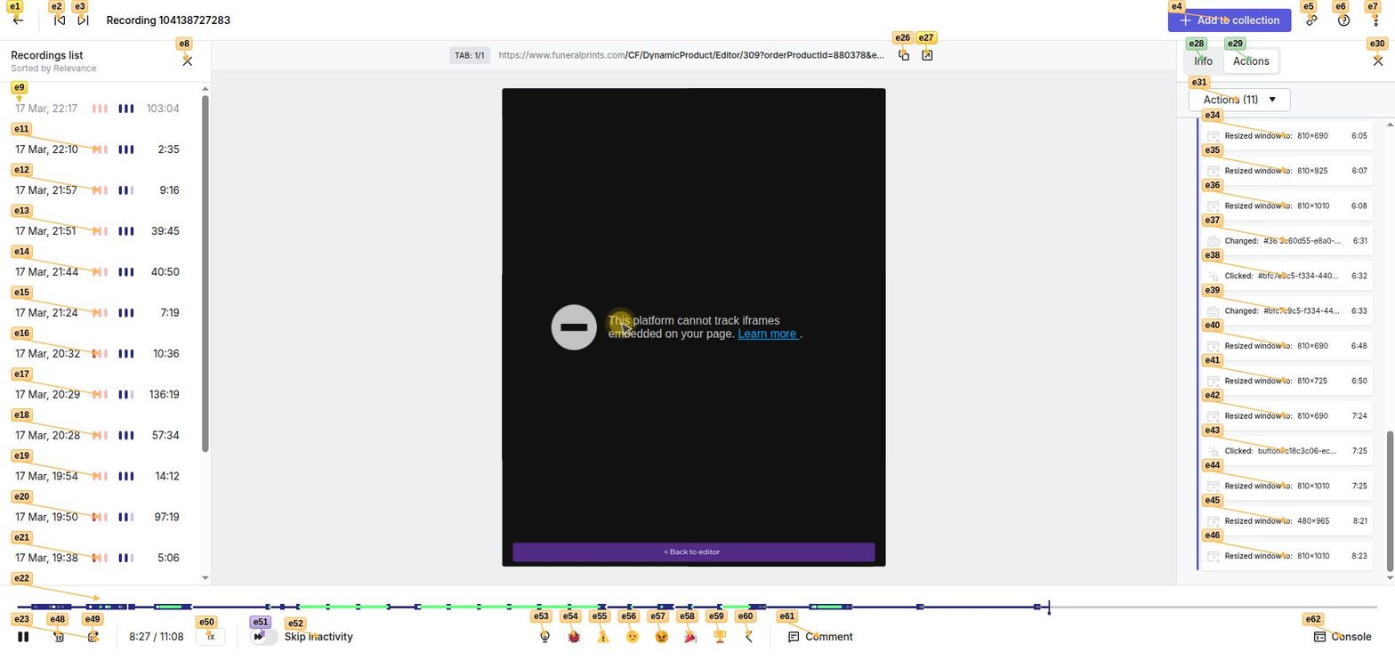This screenshot has height=660, width=1395.
Task: Click the Back to editor button
Action: click(x=693, y=552)
